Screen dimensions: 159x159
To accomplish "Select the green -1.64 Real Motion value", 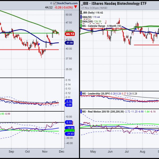I will tap(147, 112).
